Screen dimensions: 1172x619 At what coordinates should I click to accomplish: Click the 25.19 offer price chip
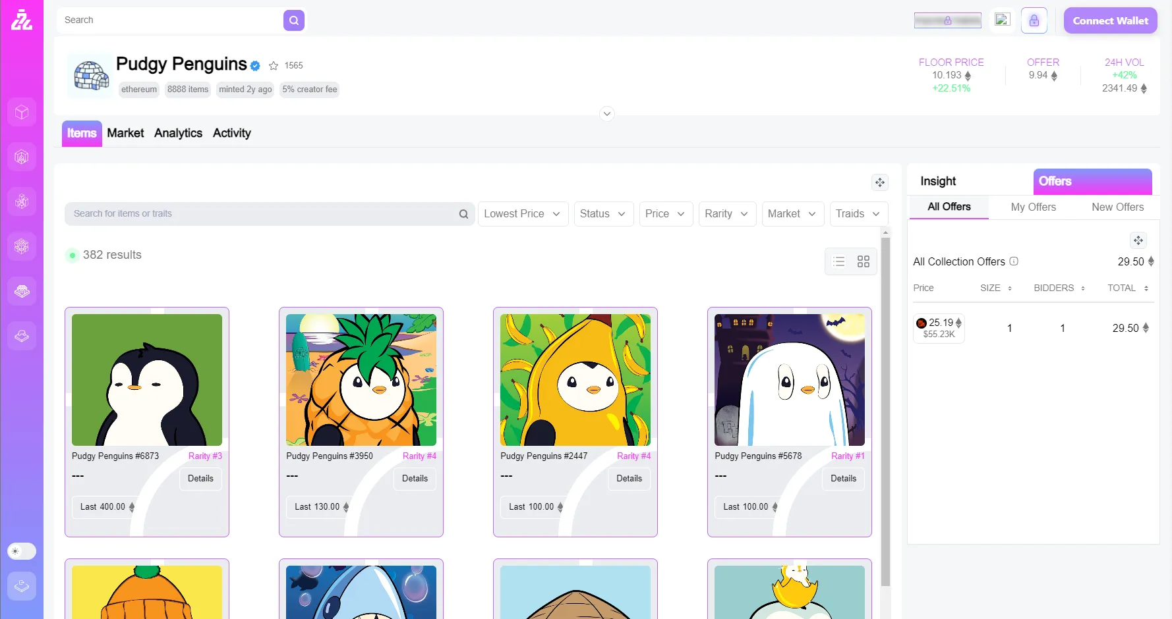coord(939,328)
